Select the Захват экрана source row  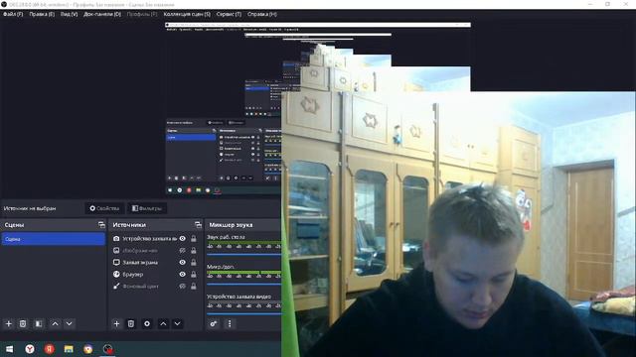tap(155, 262)
